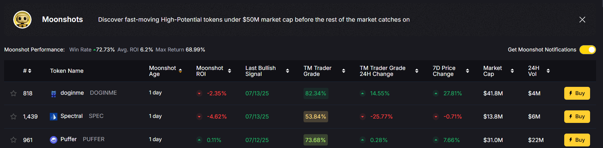Click Spectral's 53.84% trader grade badge
The image size is (603, 148).
[x=316, y=117]
